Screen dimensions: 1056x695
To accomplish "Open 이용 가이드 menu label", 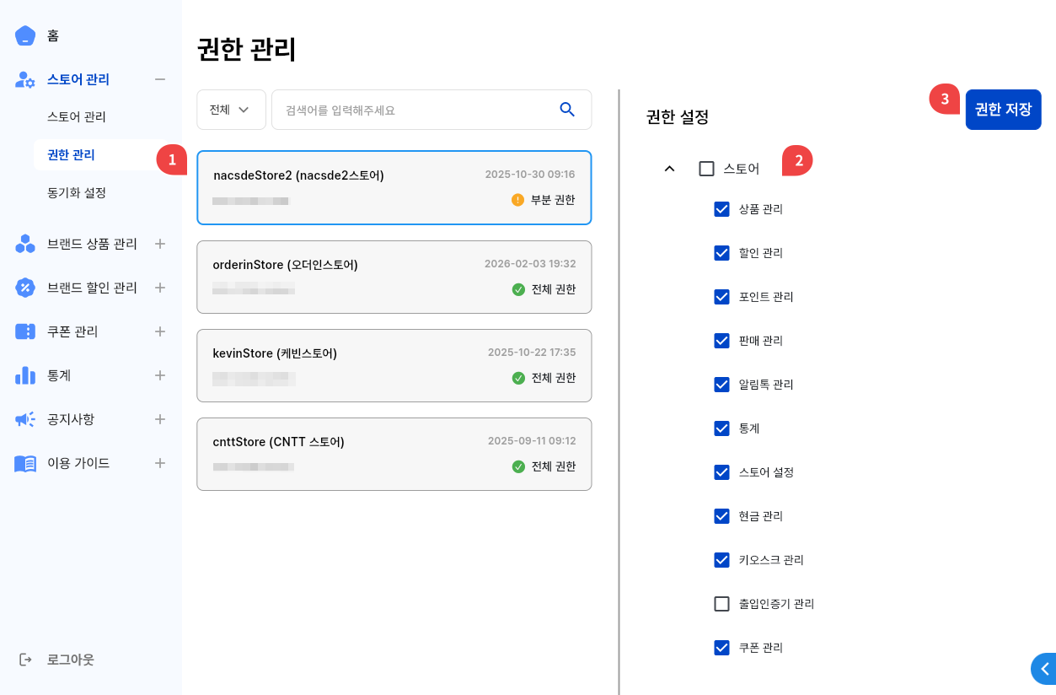I will coord(78,463).
